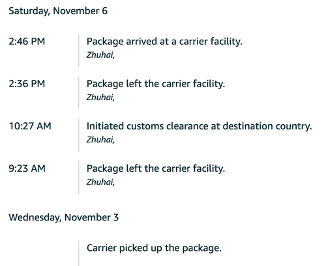The image size is (326, 266).
Task: Click Zhuhai under the customs clearance entry
Action: (x=100, y=140)
